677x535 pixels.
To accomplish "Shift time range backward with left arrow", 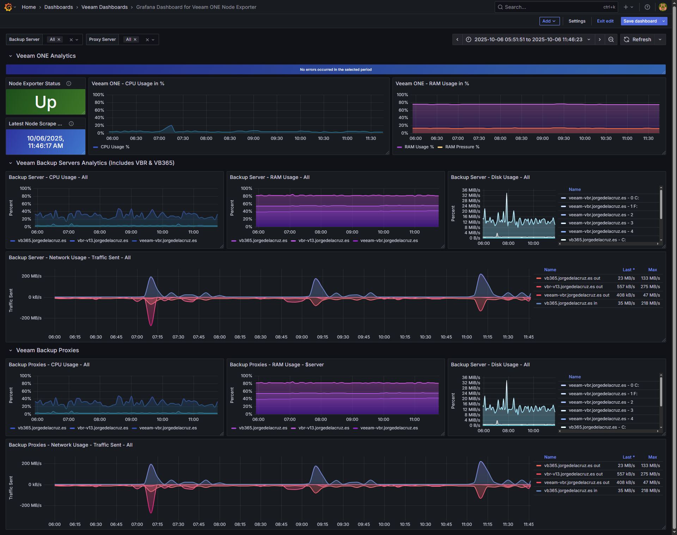I will [457, 39].
